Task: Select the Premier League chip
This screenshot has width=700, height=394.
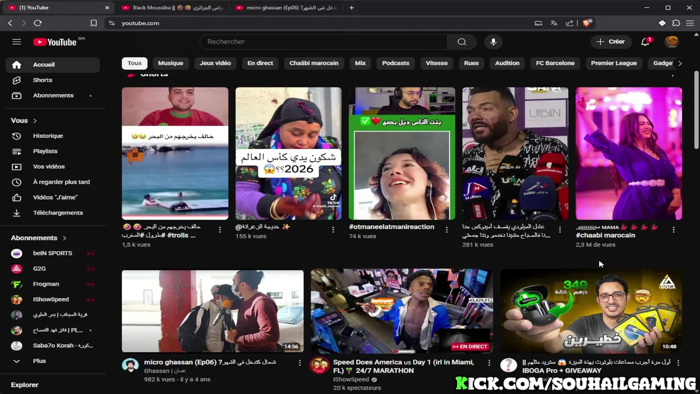Action: (614, 63)
